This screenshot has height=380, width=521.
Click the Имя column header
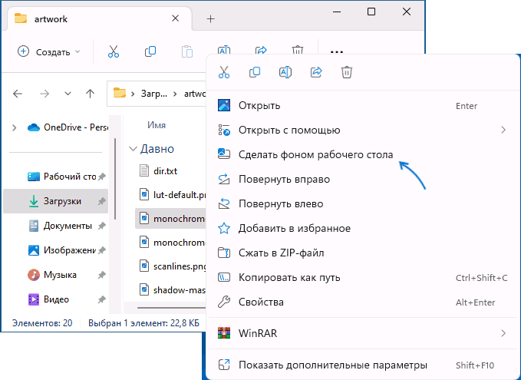tap(157, 125)
